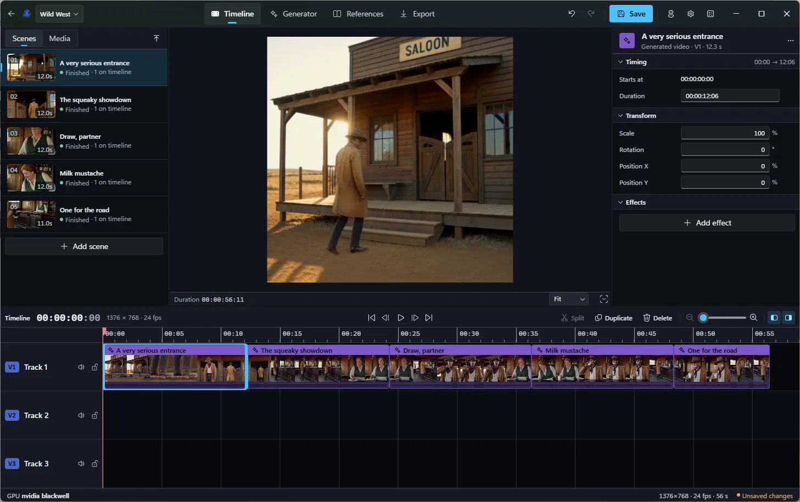Open the Fit zoom dropdown
Viewport: 800px width, 502px height.
tap(569, 299)
